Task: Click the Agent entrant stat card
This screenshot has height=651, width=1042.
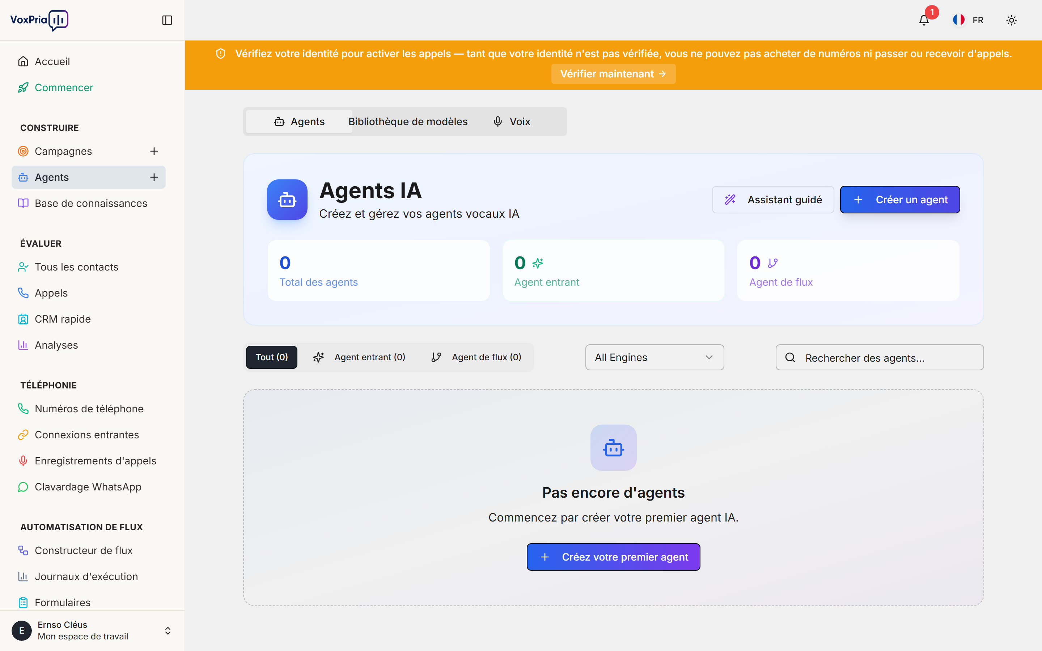Action: pyautogui.click(x=613, y=271)
